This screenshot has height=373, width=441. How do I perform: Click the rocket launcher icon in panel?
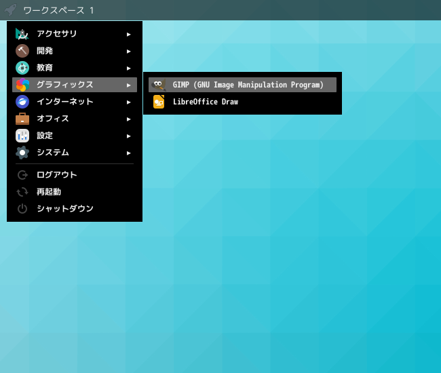[10, 10]
